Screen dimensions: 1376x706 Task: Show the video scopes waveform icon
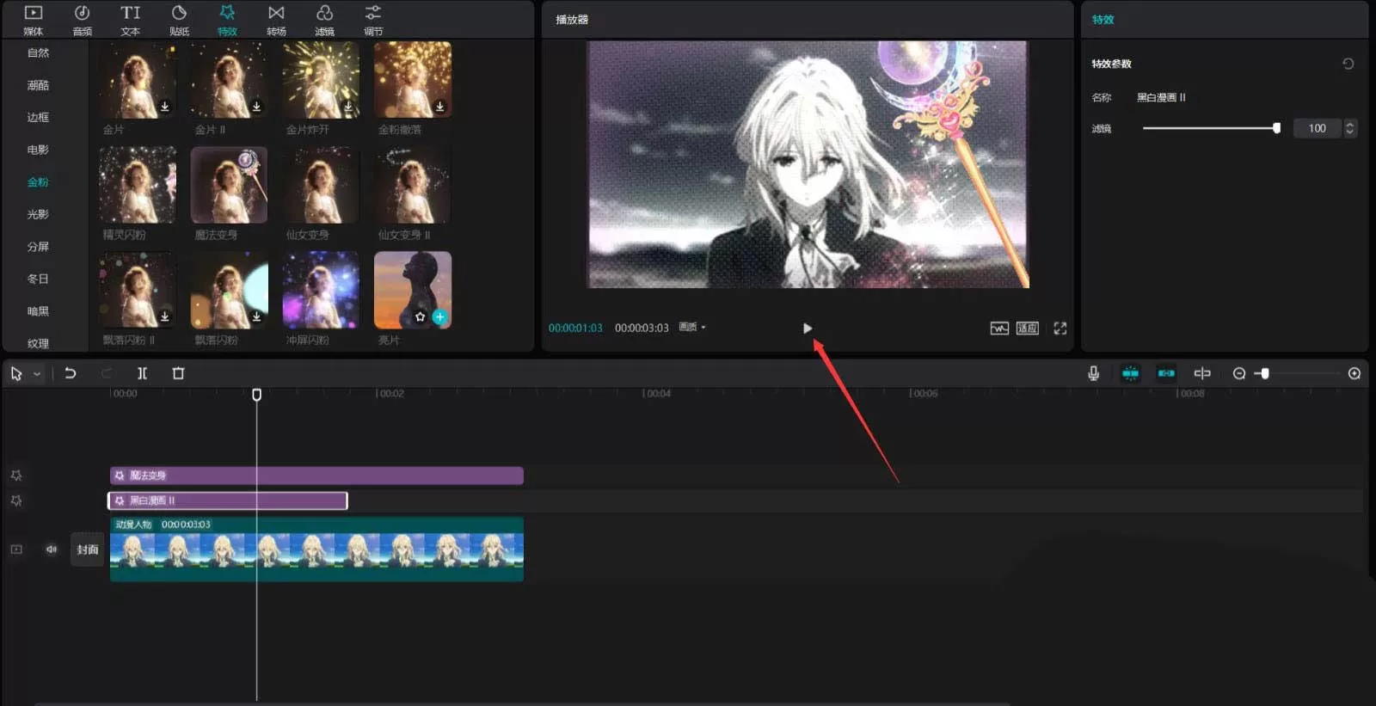[999, 328]
